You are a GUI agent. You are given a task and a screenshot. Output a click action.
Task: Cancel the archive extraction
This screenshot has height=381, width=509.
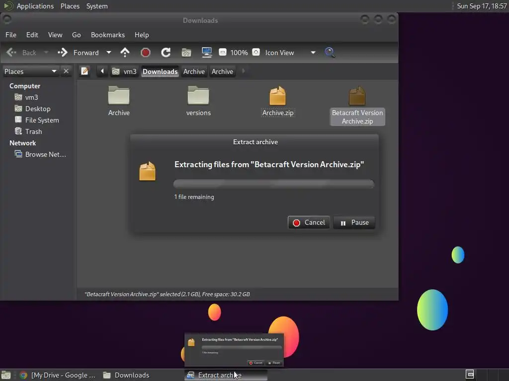coord(309,223)
